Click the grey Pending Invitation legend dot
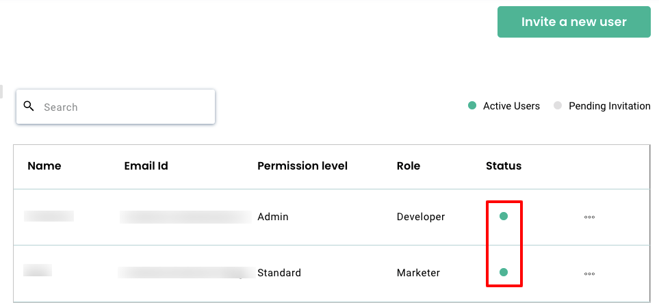Image resolution: width=659 pixels, height=305 pixels. coord(558,106)
